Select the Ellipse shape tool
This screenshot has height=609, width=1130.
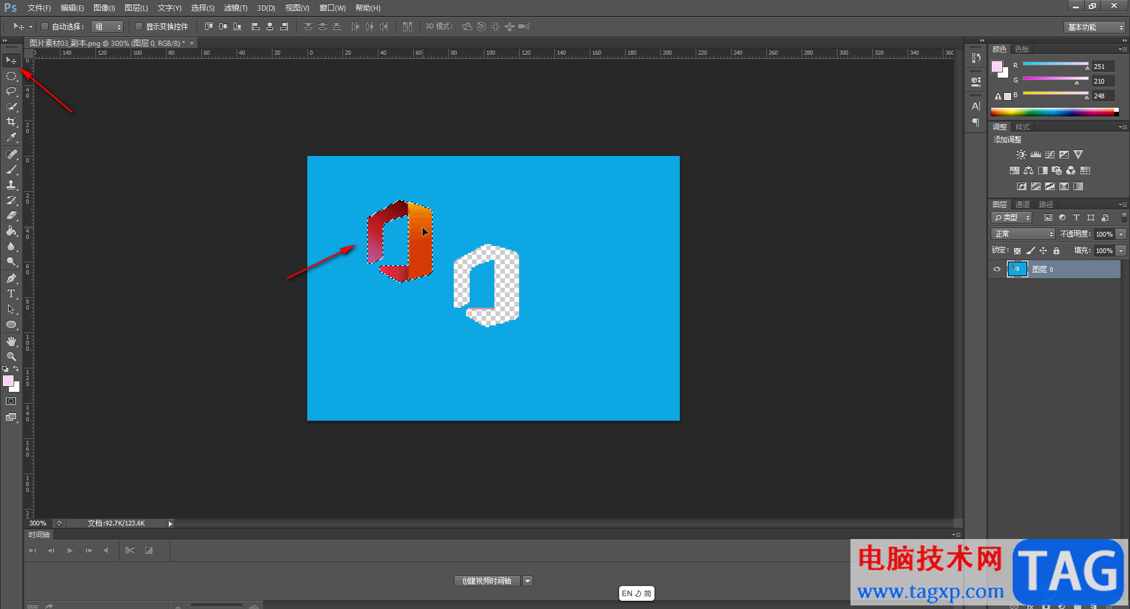(x=11, y=324)
